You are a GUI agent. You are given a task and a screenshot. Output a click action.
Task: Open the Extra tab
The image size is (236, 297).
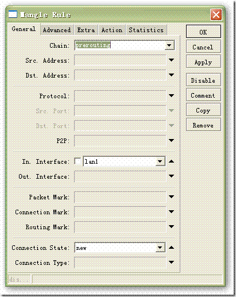point(86,30)
